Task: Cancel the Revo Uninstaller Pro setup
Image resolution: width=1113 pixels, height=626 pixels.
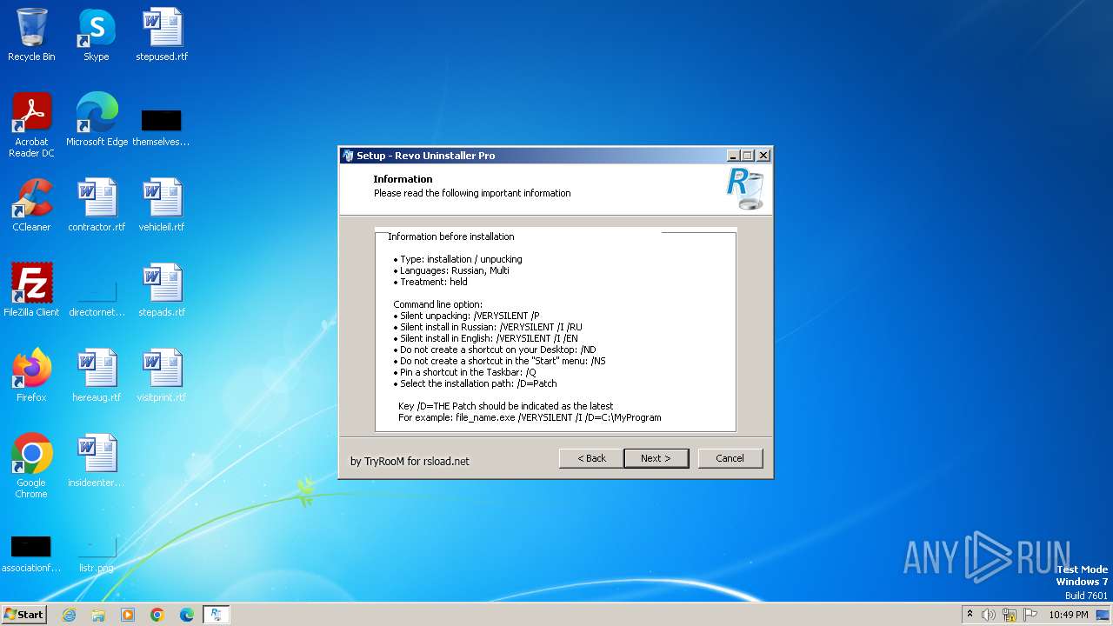Action: [730, 458]
